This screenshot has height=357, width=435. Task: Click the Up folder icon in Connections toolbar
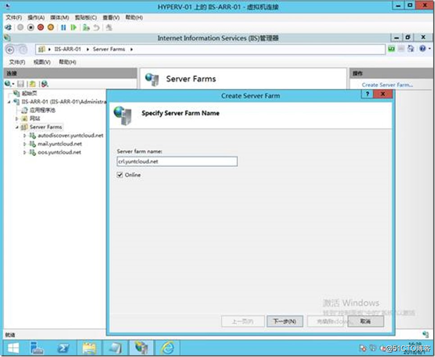32,84
